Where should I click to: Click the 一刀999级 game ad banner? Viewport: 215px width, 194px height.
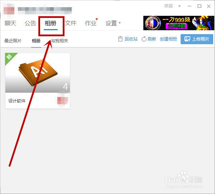pyautogui.click(x=179, y=23)
